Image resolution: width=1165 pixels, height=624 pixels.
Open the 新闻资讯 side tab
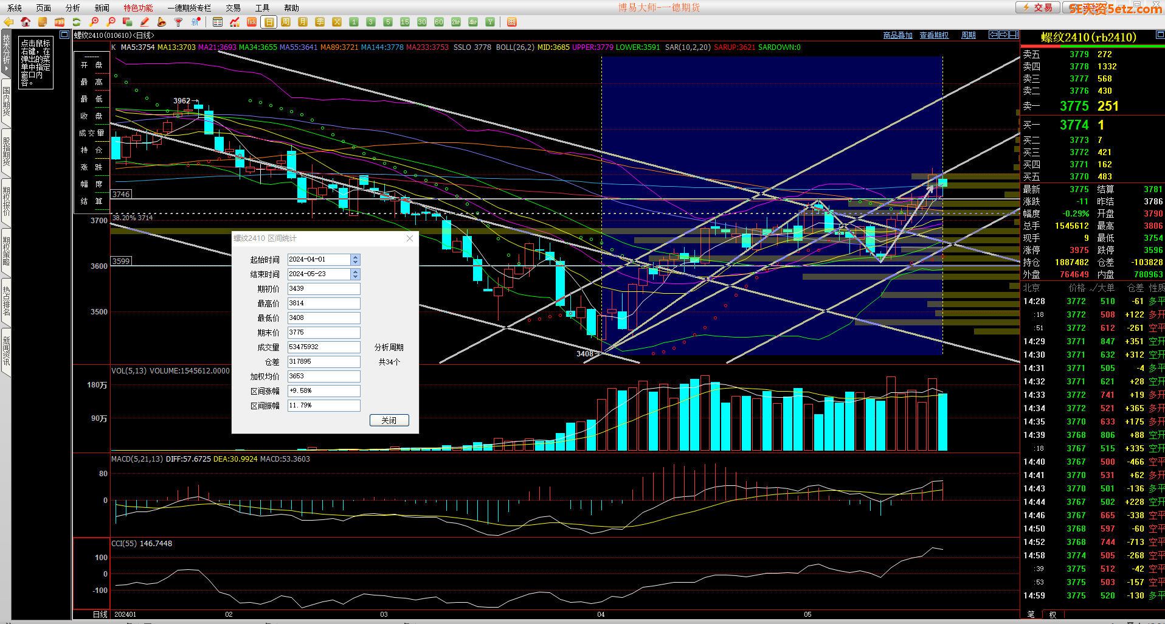pyautogui.click(x=6, y=352)
